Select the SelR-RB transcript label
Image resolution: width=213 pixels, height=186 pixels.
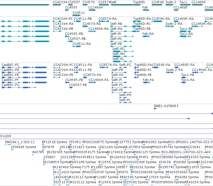pos(116,24)
